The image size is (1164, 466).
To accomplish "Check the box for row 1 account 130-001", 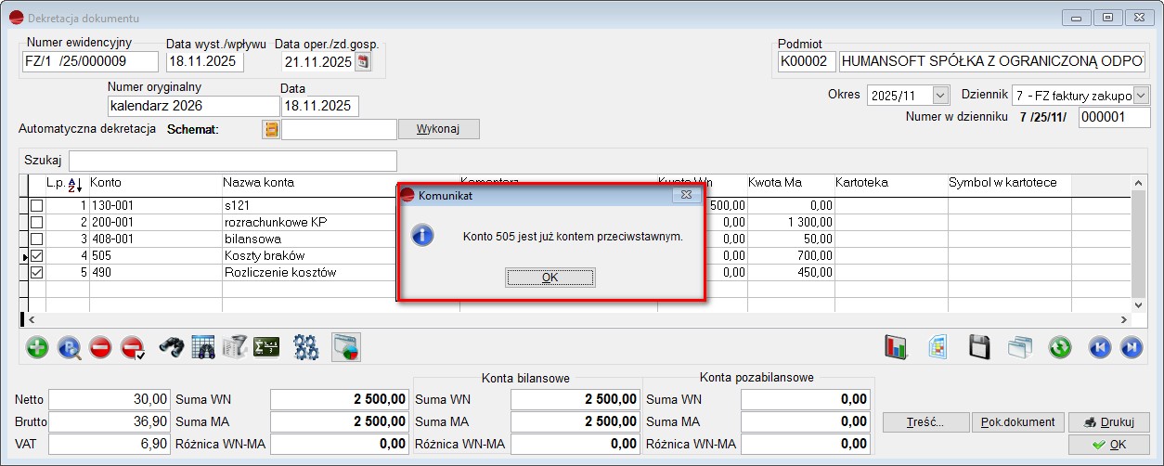I will (36, 205).
